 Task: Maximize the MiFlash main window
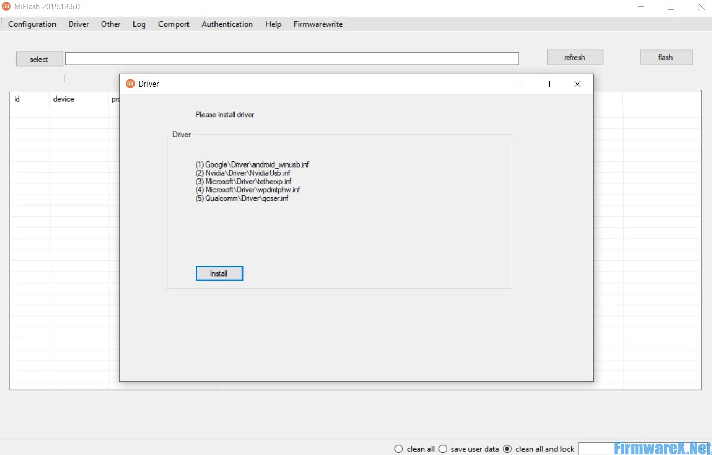tap(671, 7)
